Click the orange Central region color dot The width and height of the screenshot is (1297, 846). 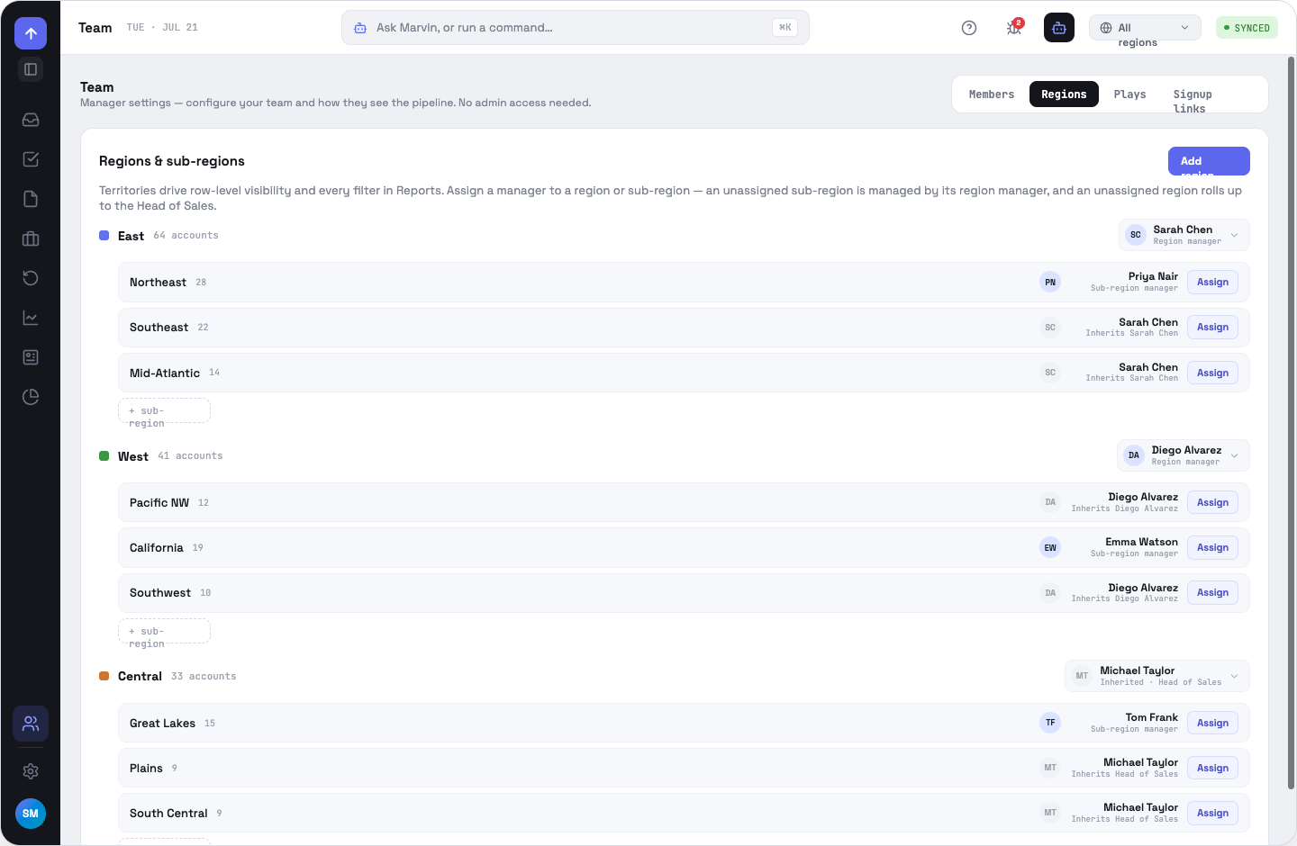pyautogui.click(x=104, y=676)
